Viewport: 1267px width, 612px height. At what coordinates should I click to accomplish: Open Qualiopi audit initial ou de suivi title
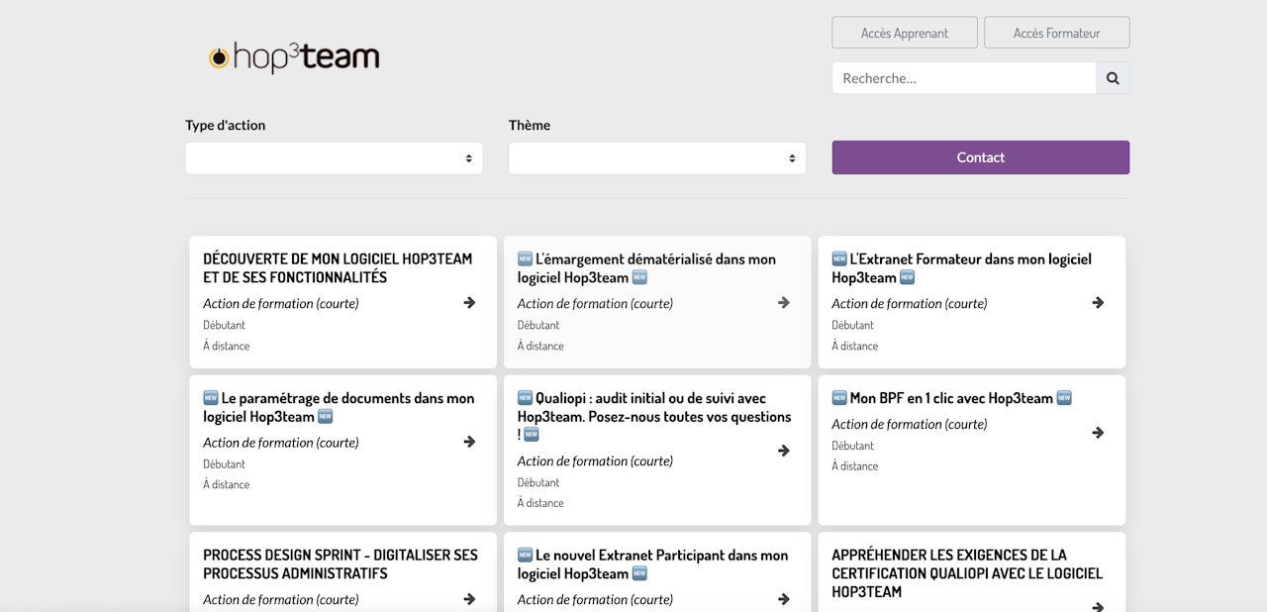pos(654,416)
